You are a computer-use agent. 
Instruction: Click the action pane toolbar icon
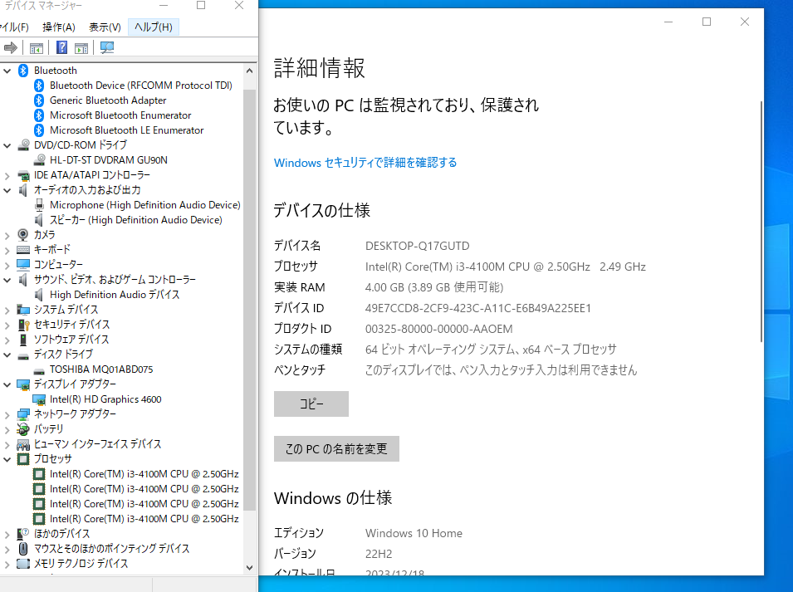(x=81, y=48)
